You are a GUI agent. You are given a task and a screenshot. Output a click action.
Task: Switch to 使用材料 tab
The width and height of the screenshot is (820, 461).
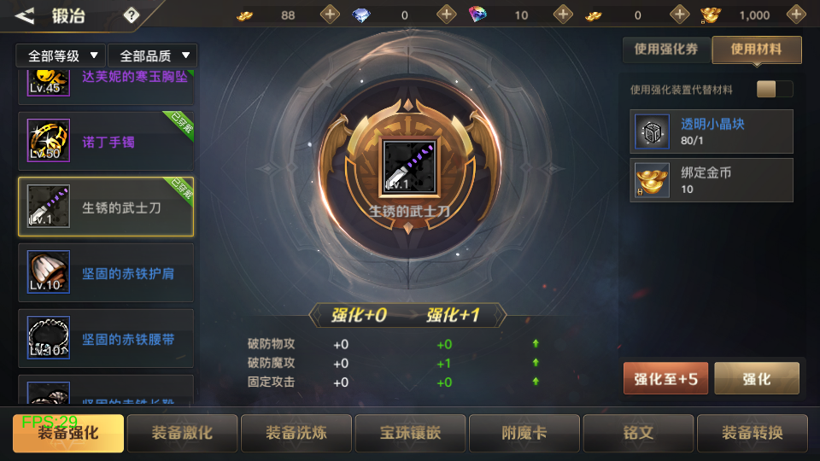click(x=757, y=50)
